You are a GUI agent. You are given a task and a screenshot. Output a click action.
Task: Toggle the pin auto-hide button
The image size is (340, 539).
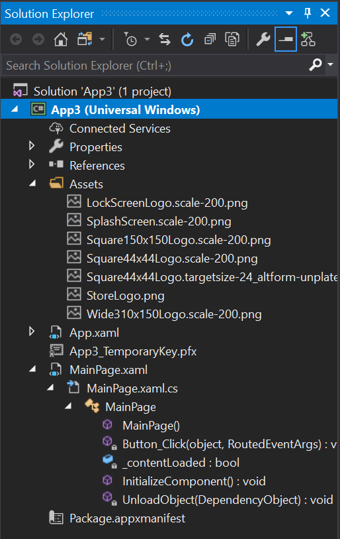[308, 13]
